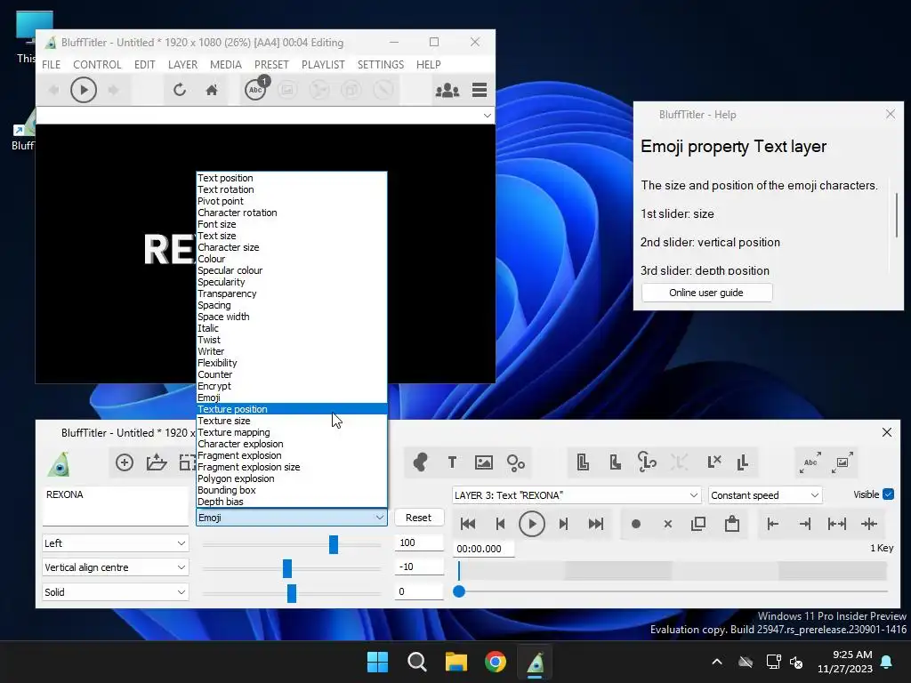911x683 pixels.
Task: Click the Reset button
Action: click(418, 518)
